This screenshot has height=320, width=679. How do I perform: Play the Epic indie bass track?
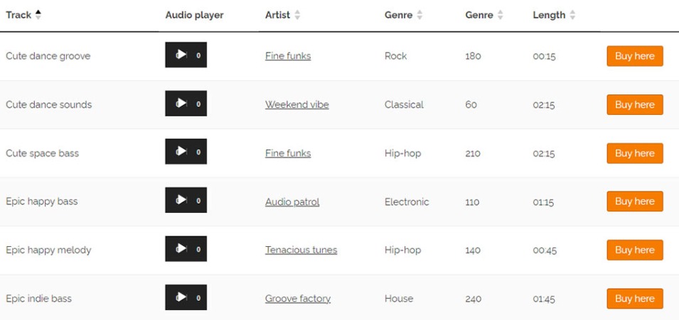(x=181, y=297)
